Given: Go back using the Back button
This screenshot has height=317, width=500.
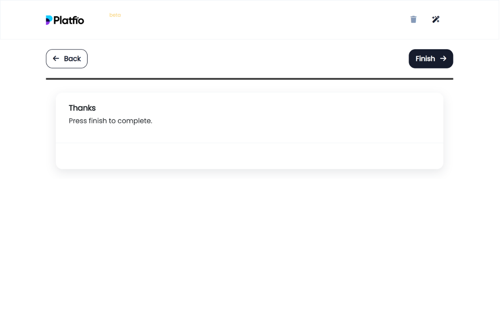Looking at the screenshot, I should (67, 59).
